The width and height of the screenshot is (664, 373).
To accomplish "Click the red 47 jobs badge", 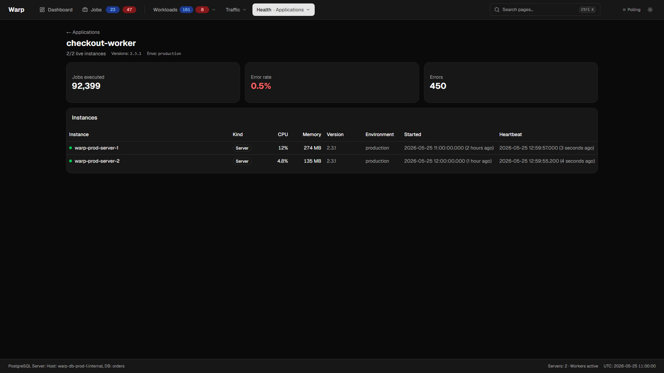I will point(129,10).
